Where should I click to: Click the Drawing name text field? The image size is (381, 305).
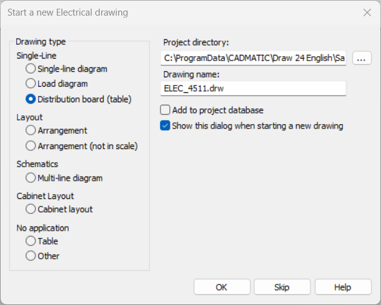point(253,89)
